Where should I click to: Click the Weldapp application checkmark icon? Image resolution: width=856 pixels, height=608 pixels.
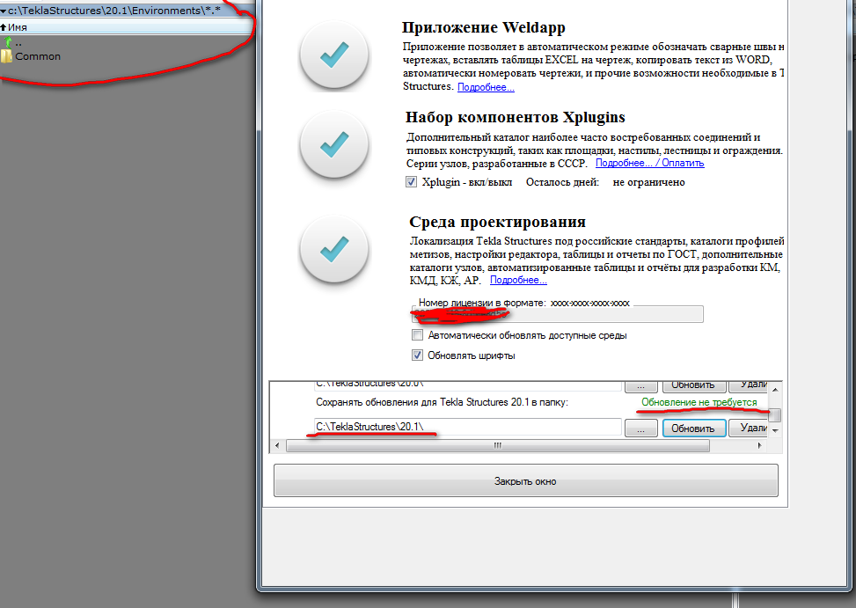[334, 55]
